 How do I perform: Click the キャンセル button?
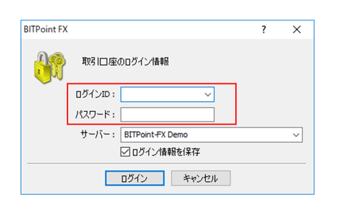pos(201,178)
